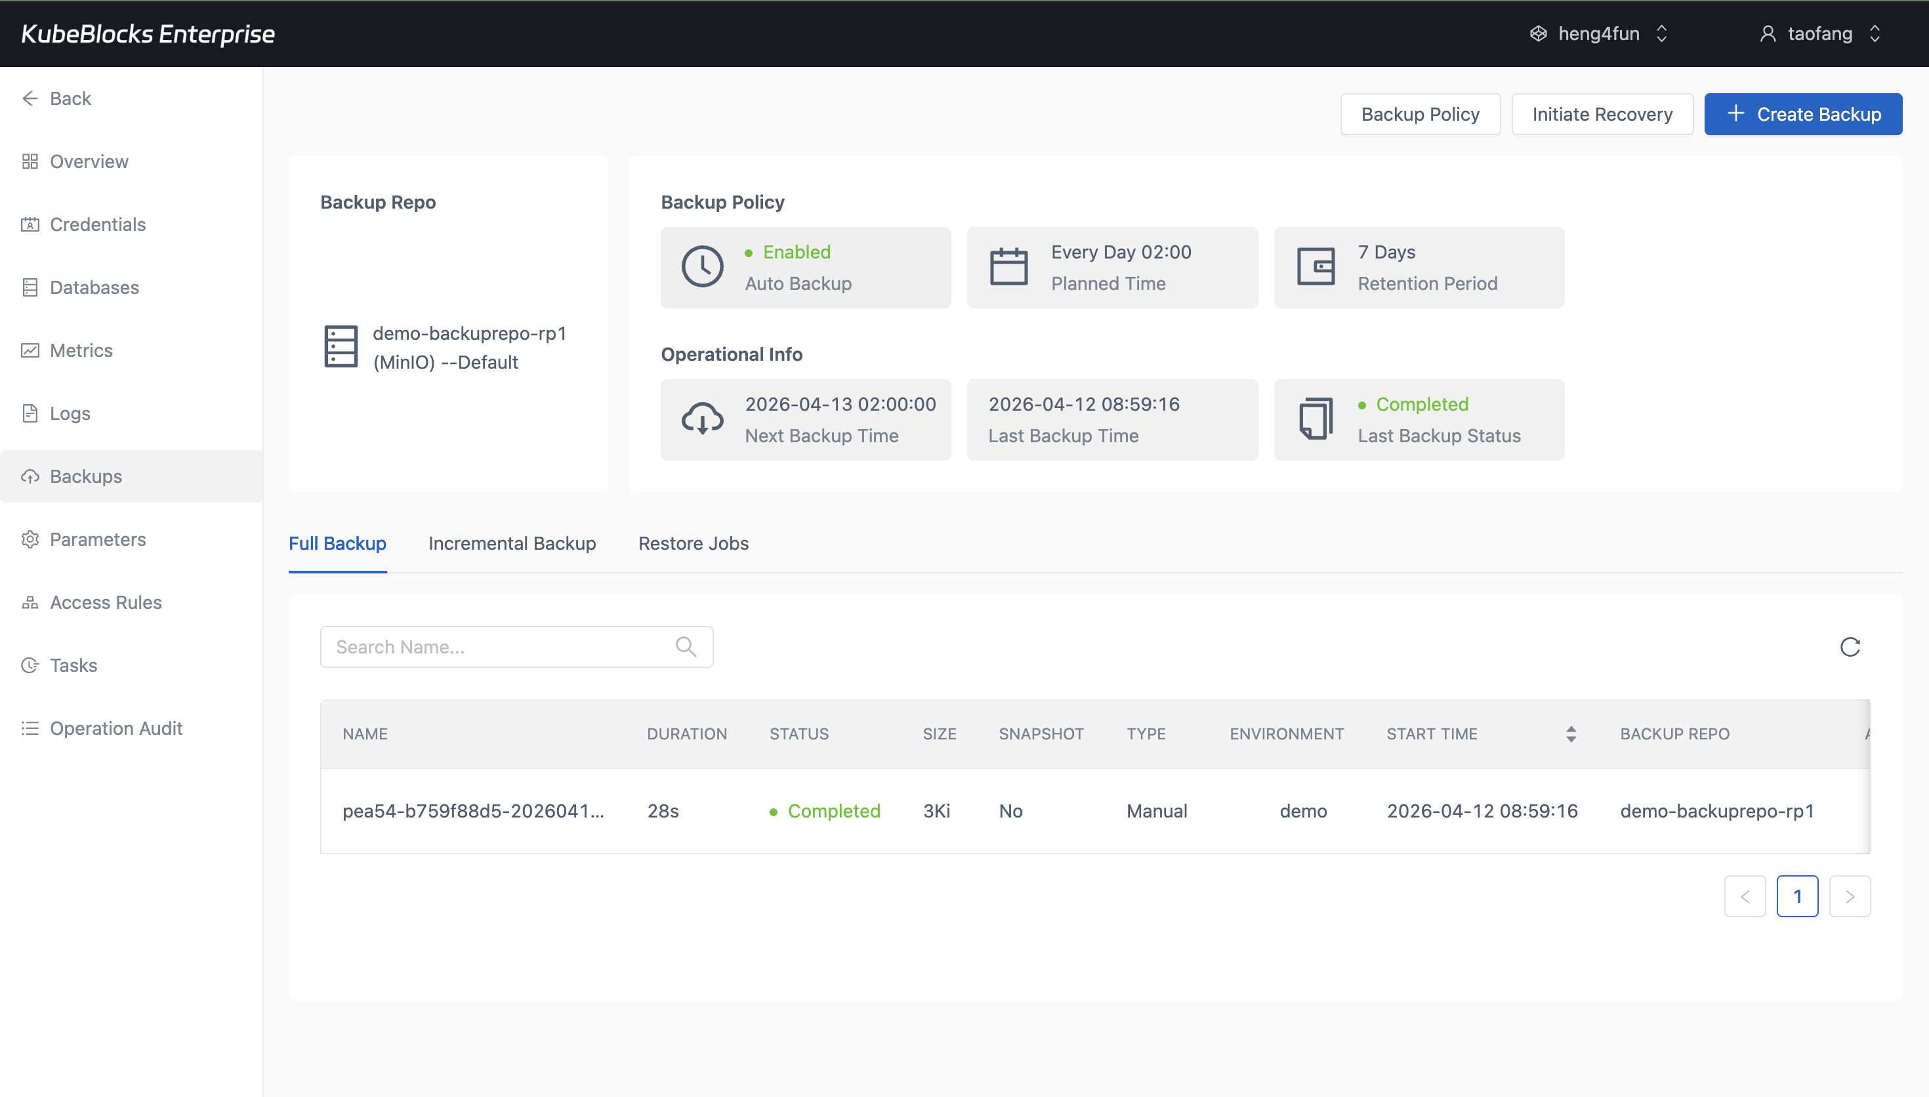
Task: Refresh the backup list
Action: (1850, 646)
